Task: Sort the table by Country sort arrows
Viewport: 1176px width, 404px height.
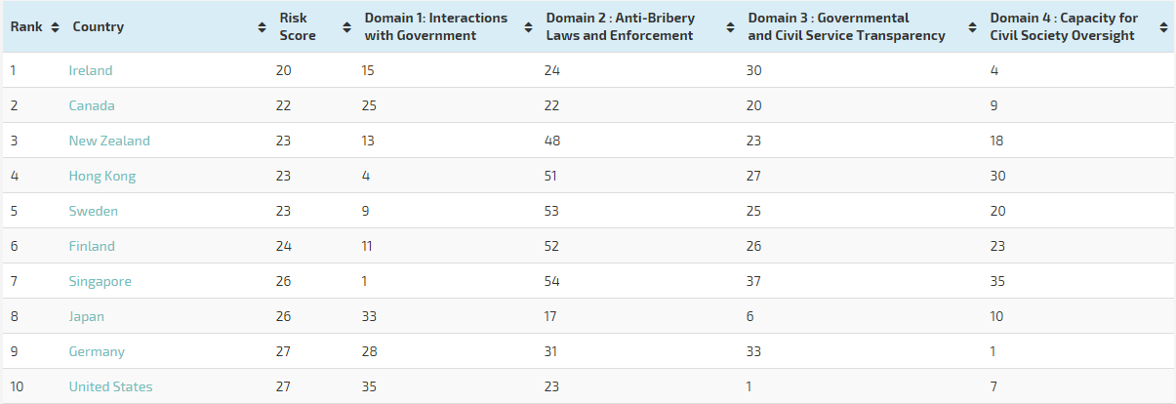Action: click(x=262, y=27)
